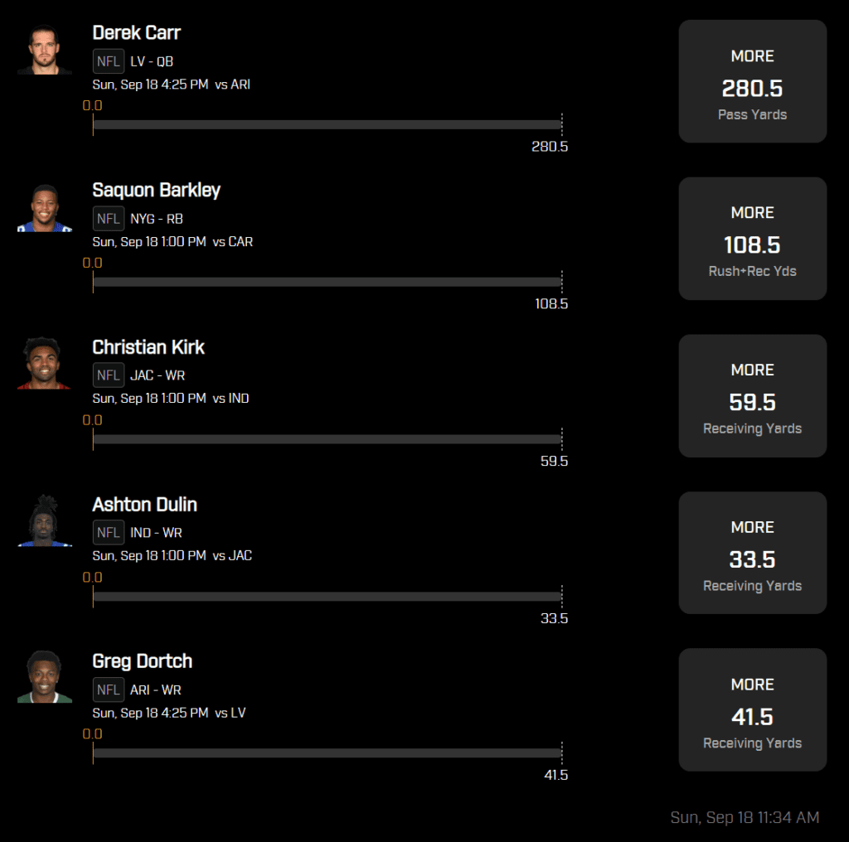The image size is (849, 842).
Task: Select the MORE 41.5 Receiving Yards card
Action: tap(752, 710)
